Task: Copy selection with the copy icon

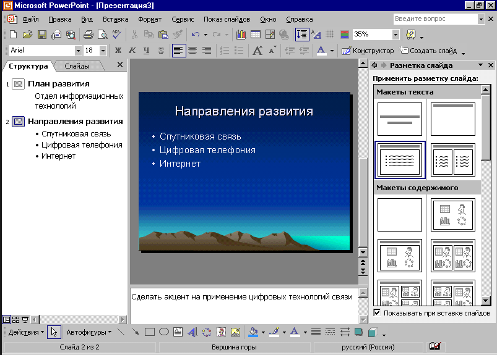Action: pyautogui.click(x=149, y=34)
